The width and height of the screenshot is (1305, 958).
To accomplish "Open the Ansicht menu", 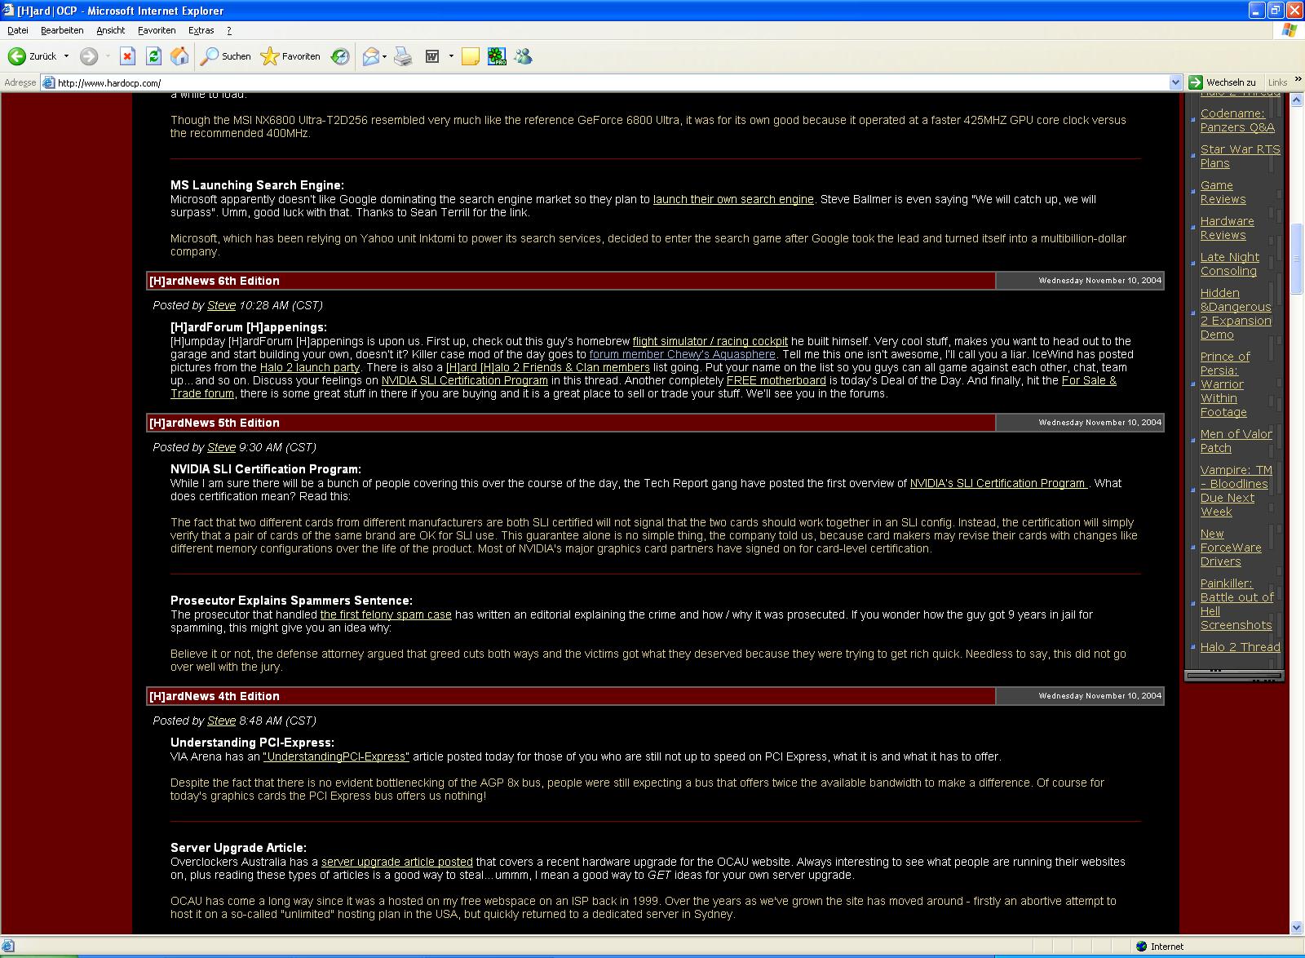I will [x=110, y=30].
